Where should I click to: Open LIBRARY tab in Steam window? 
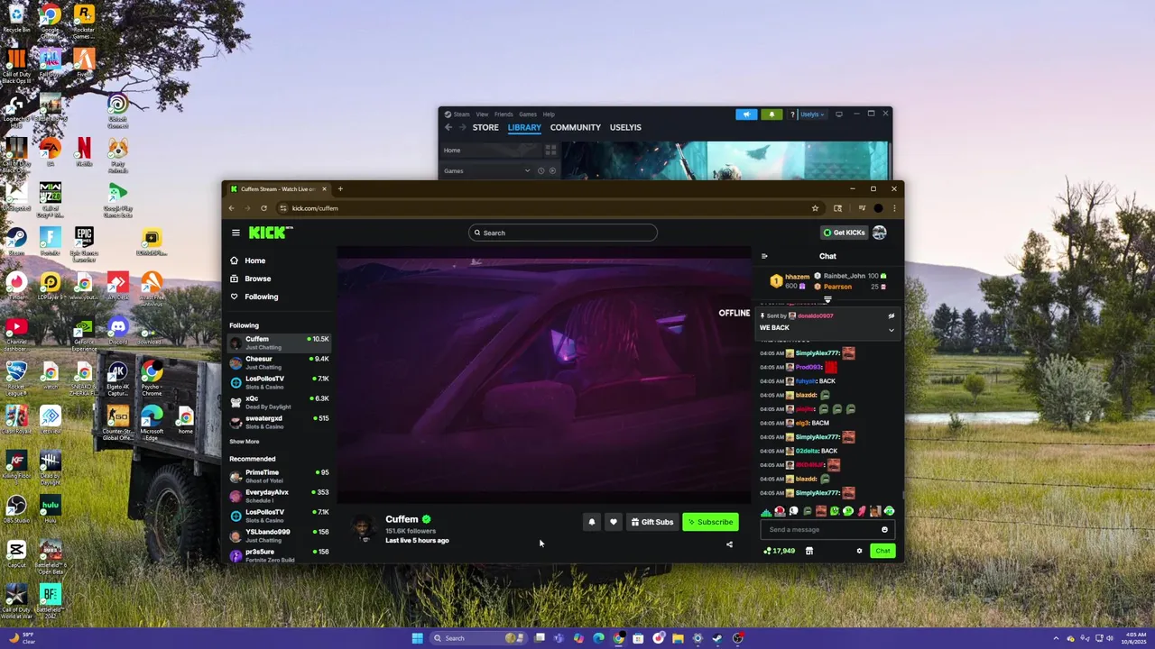pos(524,127)
